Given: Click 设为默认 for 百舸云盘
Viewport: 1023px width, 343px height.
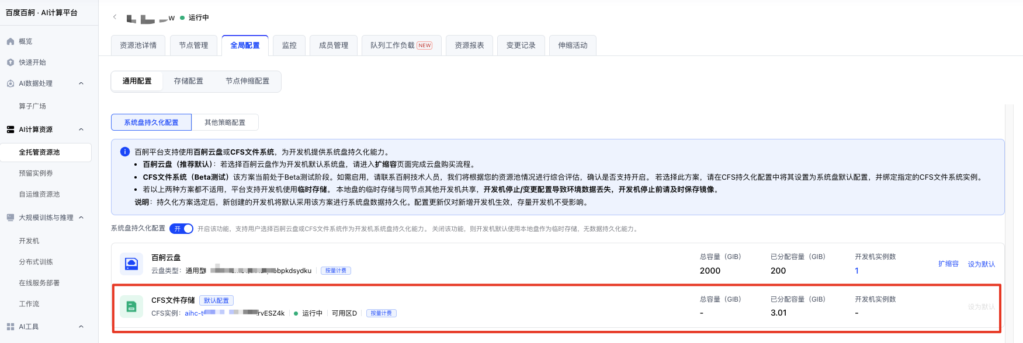Looking at the screenshot, I should [982, 264].
